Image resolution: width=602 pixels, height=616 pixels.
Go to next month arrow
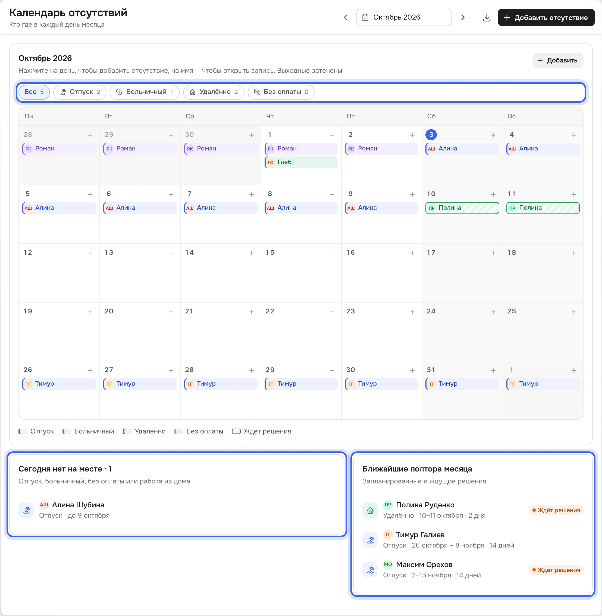[463, 17]
